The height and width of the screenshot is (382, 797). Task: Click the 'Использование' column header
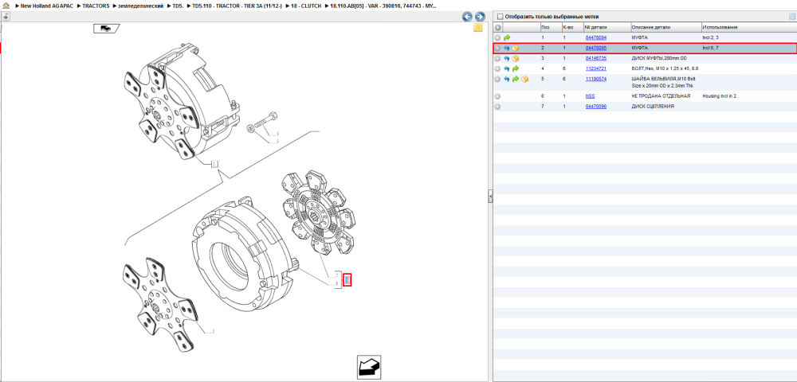(720, 27)
